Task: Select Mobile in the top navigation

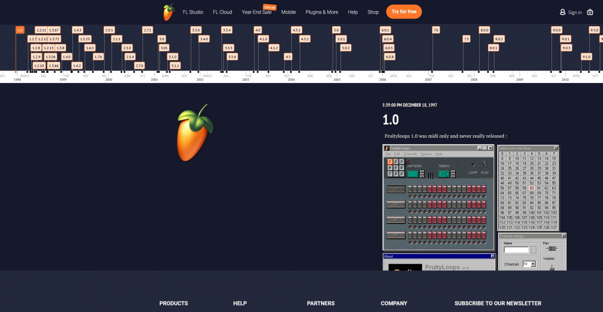Action: [288, 12]
